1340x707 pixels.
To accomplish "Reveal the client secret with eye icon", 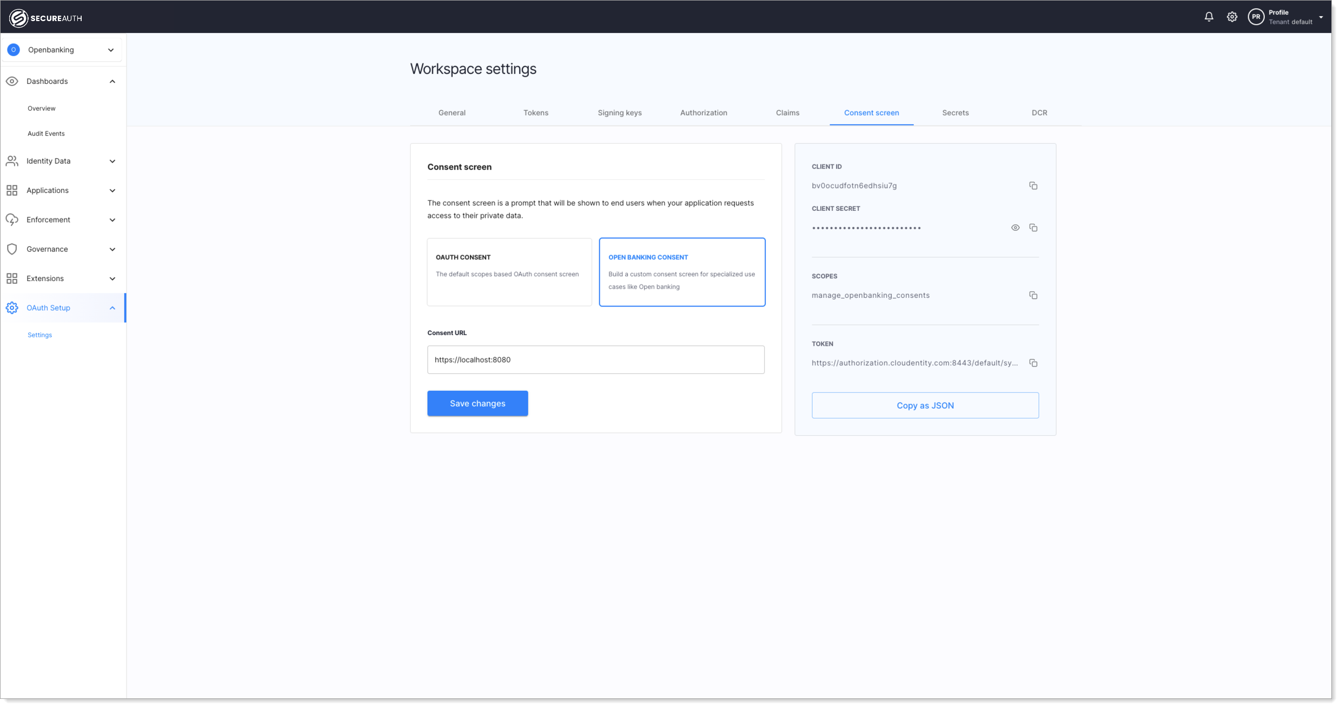I will pos(1015,228).
